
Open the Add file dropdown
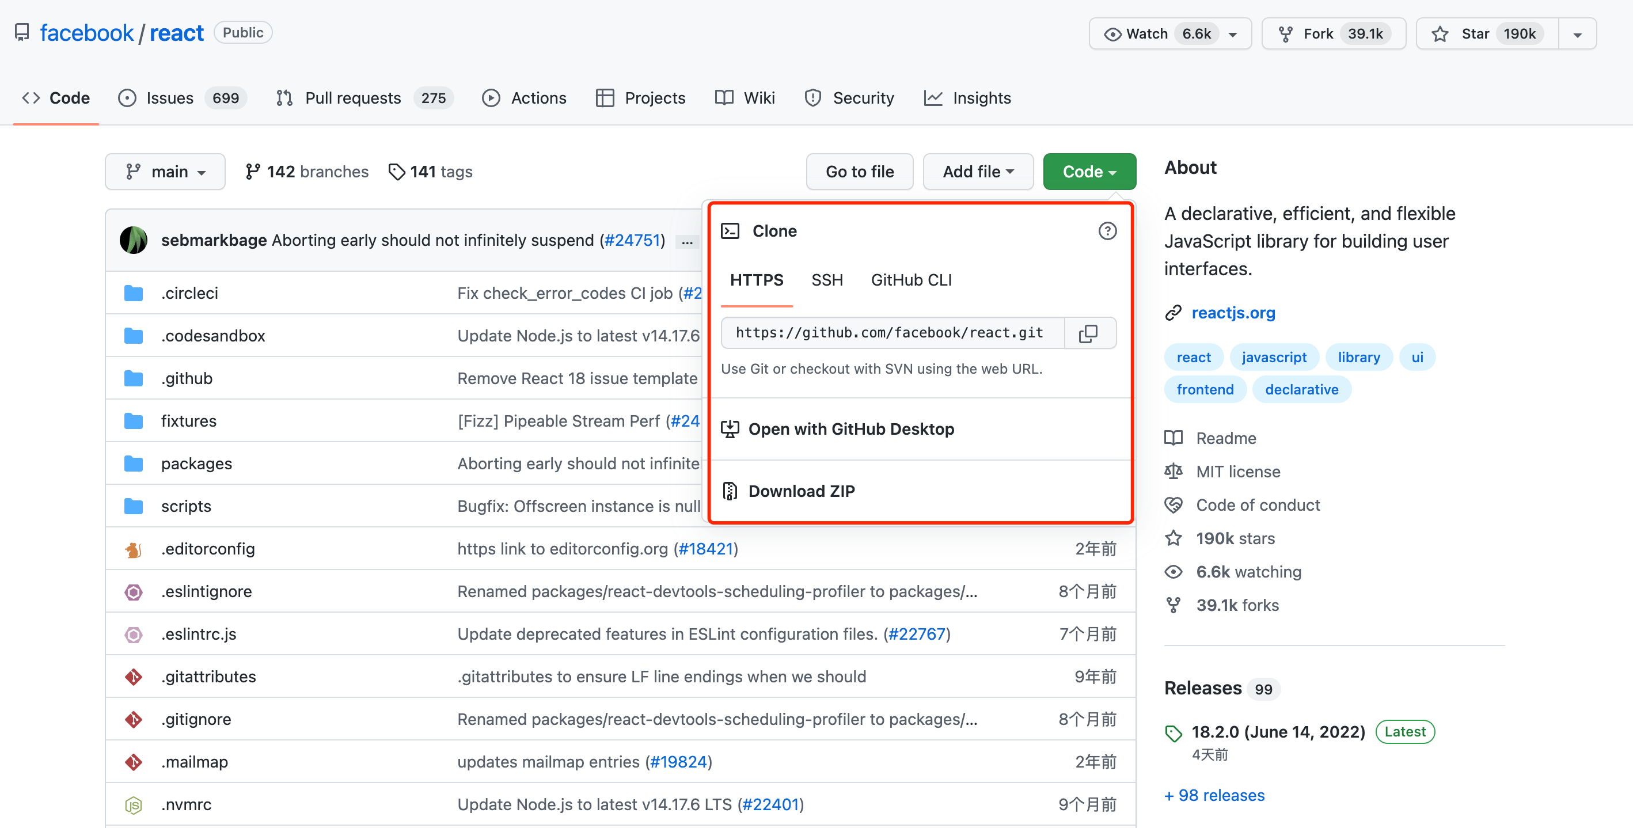978,172
